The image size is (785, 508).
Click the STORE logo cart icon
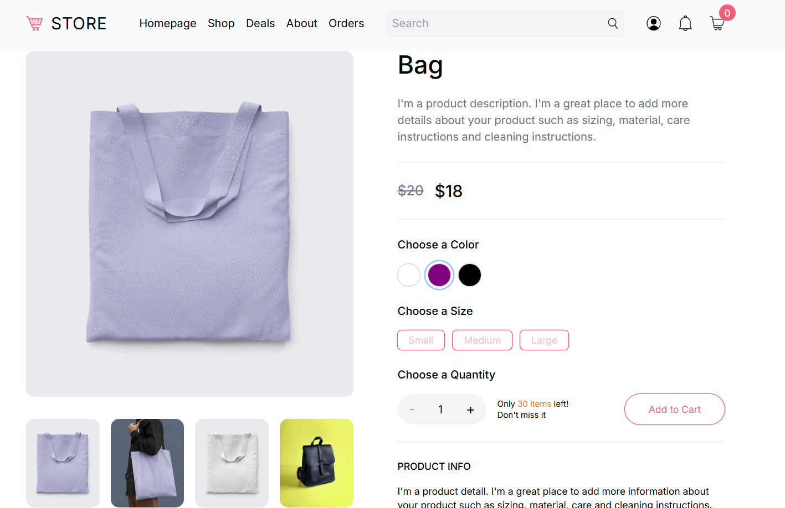click(34, 23)
